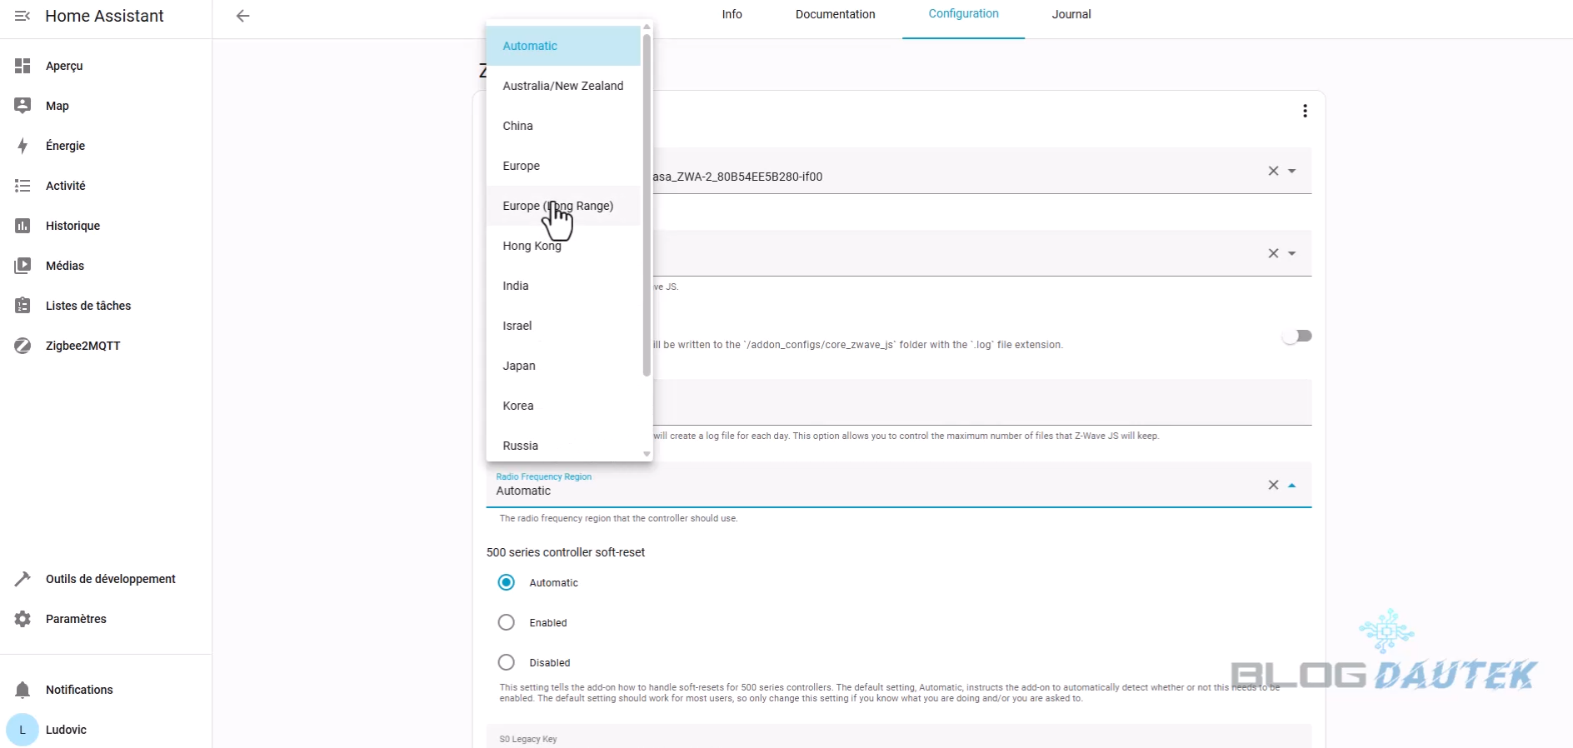Click the Notifications bell icon
Image resolution: width=1573 pixels, height=748 pixels.
[22, 690]
